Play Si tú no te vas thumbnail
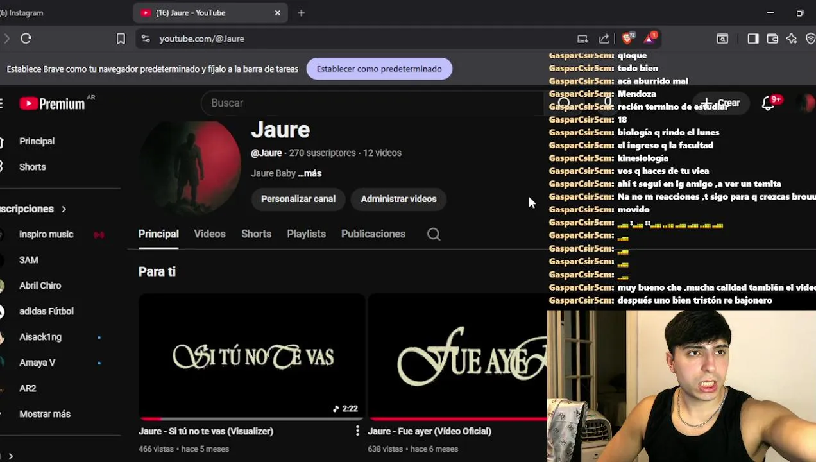The image size is (816, 462). click(251, 357)
